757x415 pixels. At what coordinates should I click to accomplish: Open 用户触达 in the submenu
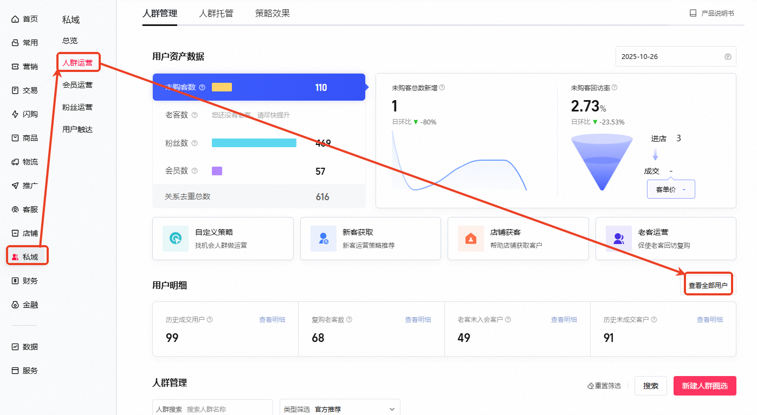[x=77, y=129]
